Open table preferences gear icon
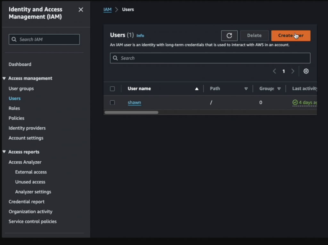 (x=306, y=71)
